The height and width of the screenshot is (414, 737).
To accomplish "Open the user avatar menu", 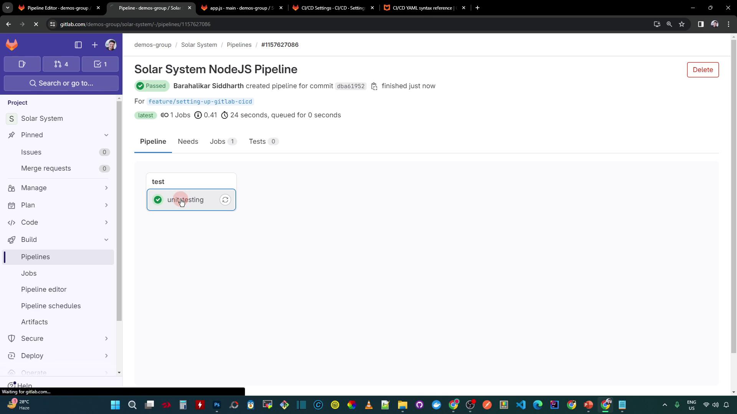I will (x=111, y=45).
